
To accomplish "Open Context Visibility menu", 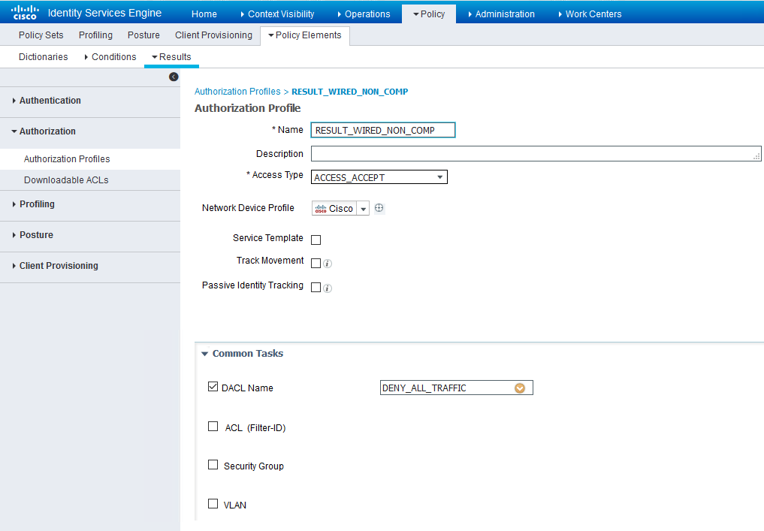I will pos(277,14).
